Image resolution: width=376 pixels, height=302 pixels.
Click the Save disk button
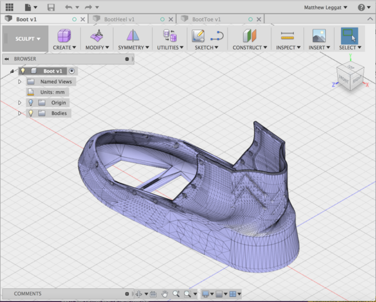click(x=51, y=8)
